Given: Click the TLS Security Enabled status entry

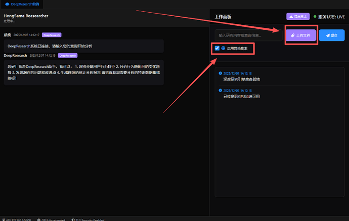Looking at the screenshot, I should [88, 219].
